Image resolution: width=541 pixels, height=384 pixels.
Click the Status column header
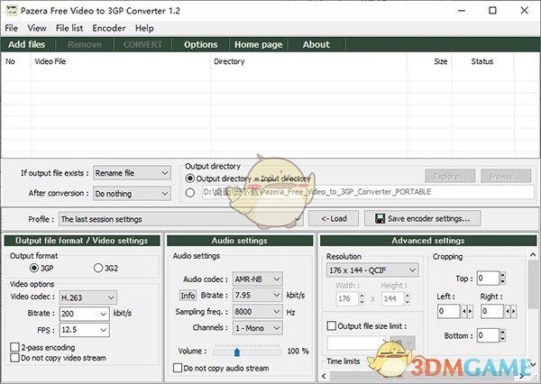point(482,61)
